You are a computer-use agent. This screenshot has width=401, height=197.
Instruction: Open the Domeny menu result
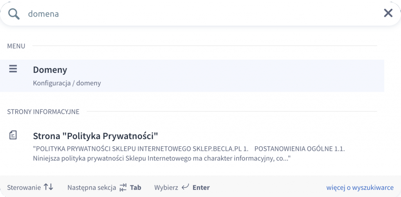tap(192, 76)
